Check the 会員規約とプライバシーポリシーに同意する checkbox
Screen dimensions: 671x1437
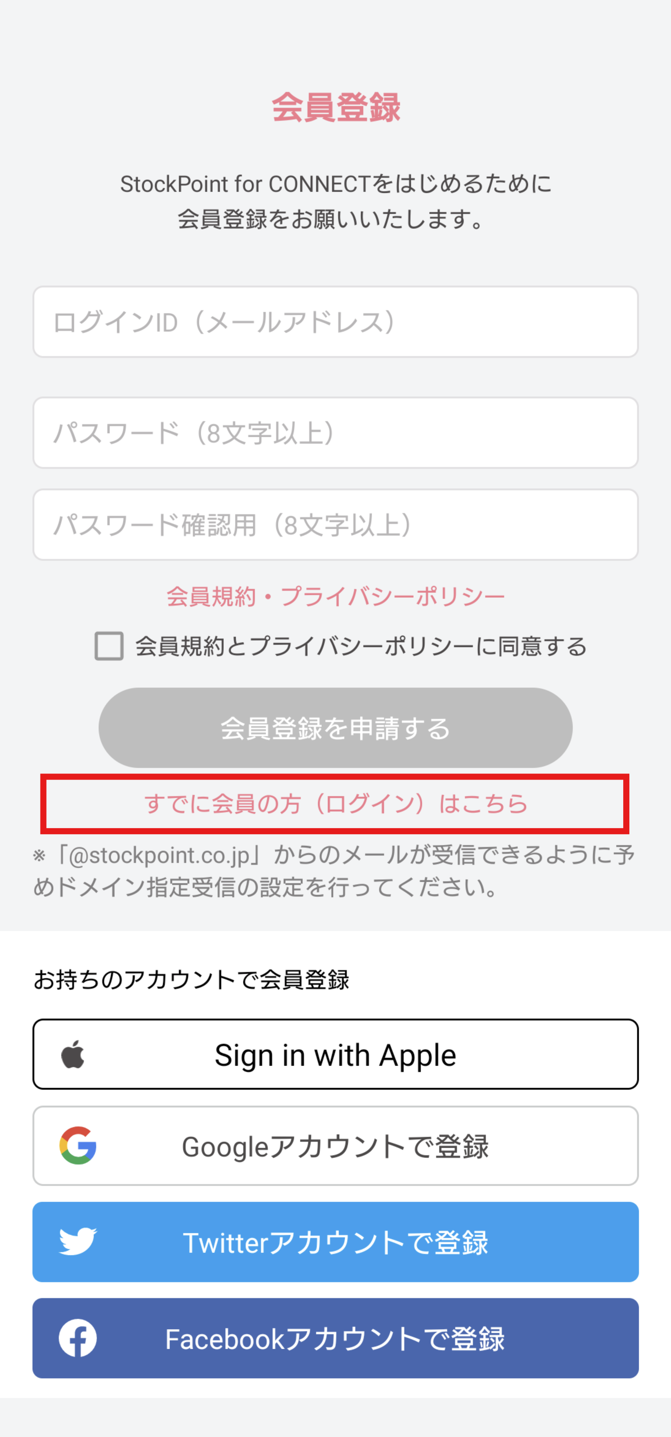(109, 646)
